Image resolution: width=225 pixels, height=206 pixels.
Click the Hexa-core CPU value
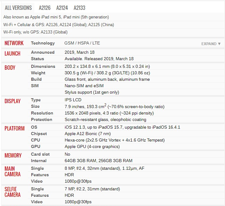click(x=115, y=140)
